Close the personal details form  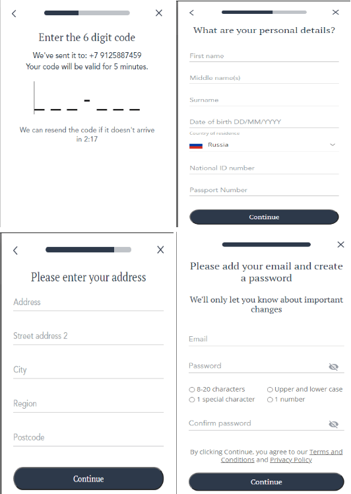(x=336, y=12)
